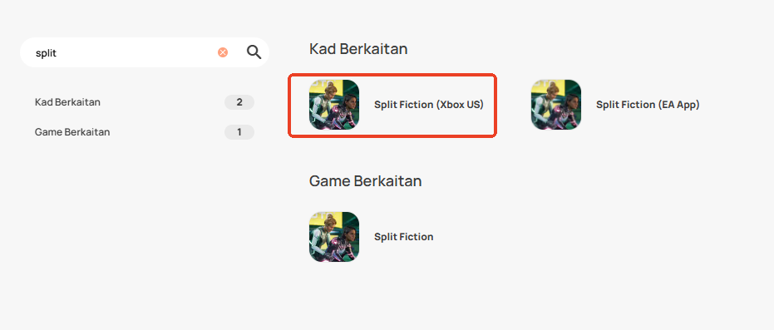774x330 pixels.
Task: Choose the EA App related card result
Action: [x=615, y=105]
